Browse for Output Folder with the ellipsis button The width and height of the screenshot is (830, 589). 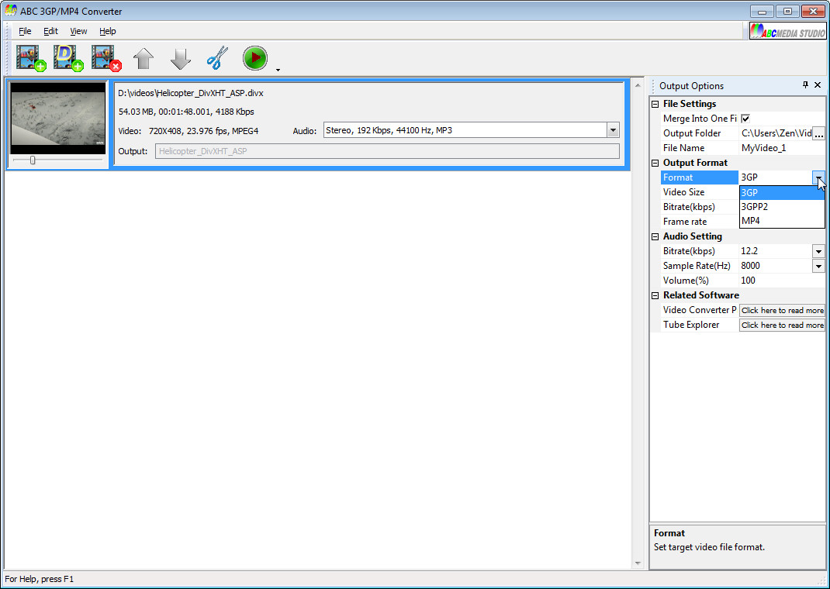[819, 133]
